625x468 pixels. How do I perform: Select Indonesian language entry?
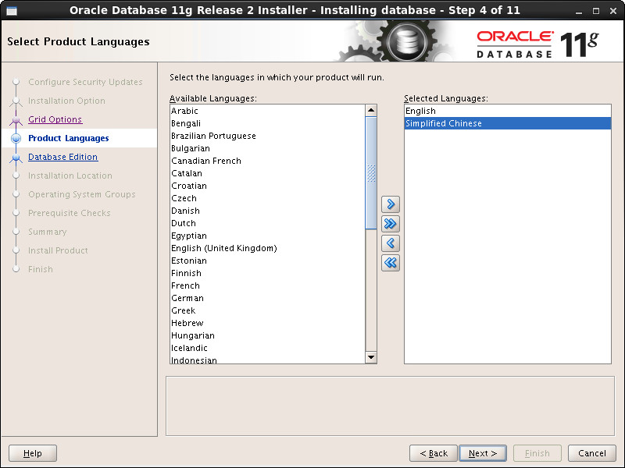tap(267, 360)
